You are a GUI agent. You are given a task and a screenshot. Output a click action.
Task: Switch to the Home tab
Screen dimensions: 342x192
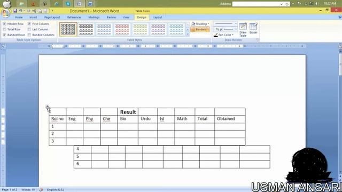tap(19, 17)
